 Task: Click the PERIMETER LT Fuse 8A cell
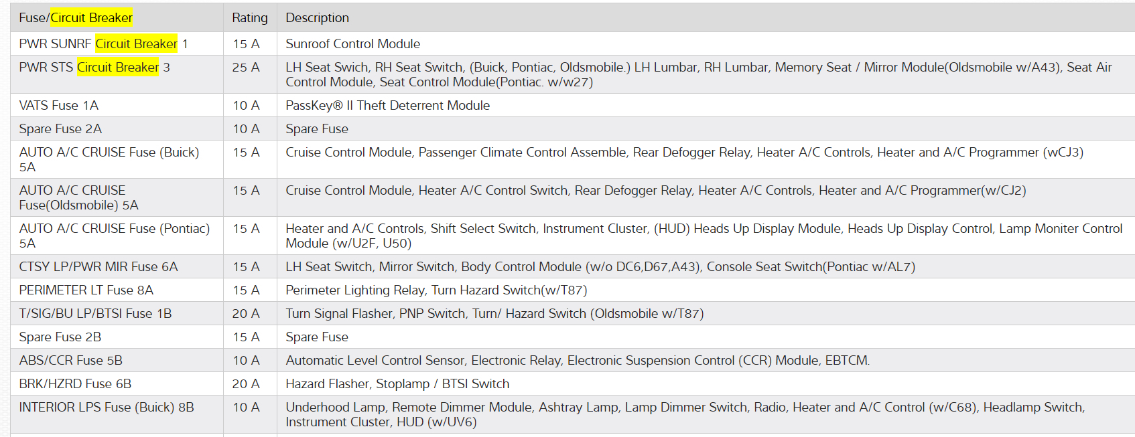click(x=86, y=290)
